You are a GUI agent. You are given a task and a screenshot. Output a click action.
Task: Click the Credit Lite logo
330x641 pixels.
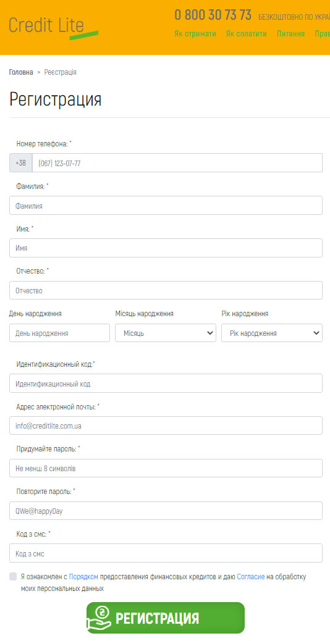click(x=53, y=27)
